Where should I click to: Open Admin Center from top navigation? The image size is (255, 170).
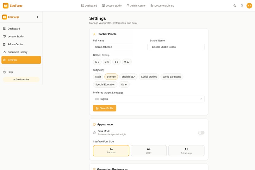(136, 6)
